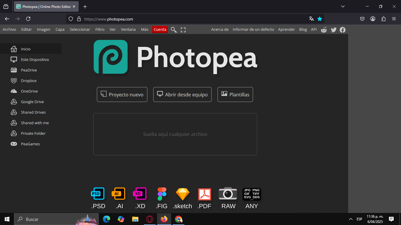Image resolution: width=401 pixels, height=225 pixels.
Task: Click the search magnifier icon in menu bar
Action: (174, 30)
